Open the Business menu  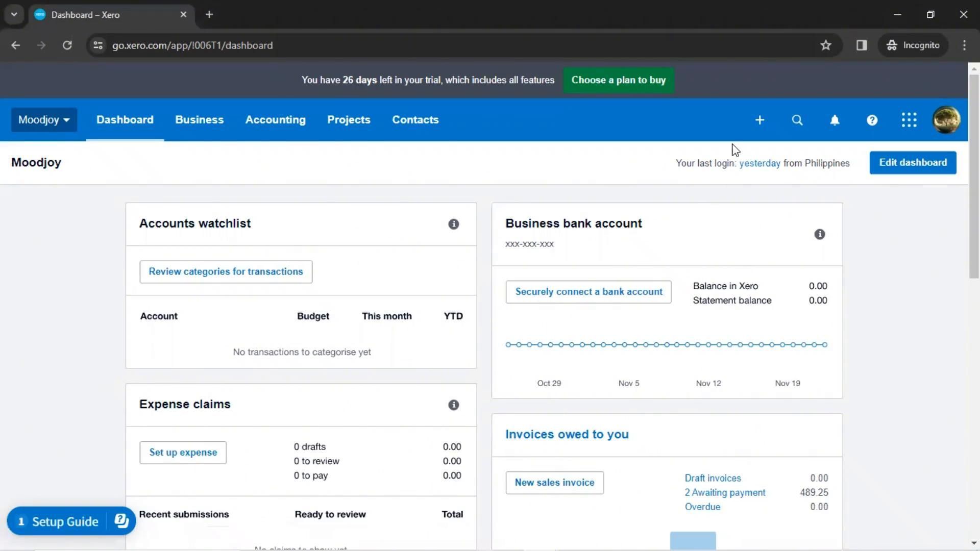pyautogui.click(x=199, y=120)
